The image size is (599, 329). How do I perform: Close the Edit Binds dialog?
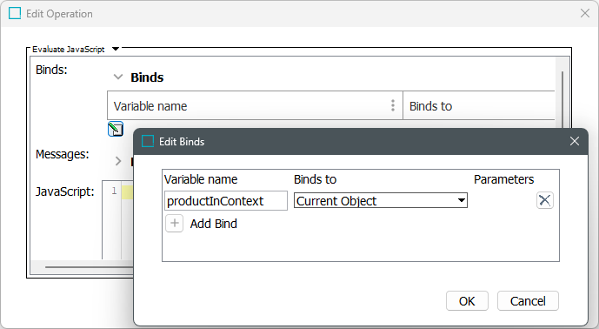tap(575, 141)
